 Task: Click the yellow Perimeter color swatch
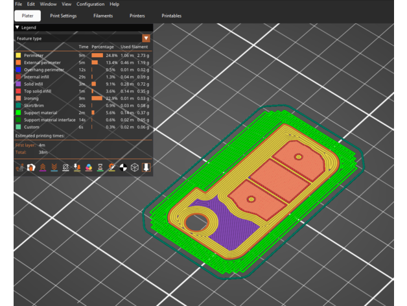click(x=19, y=56)
